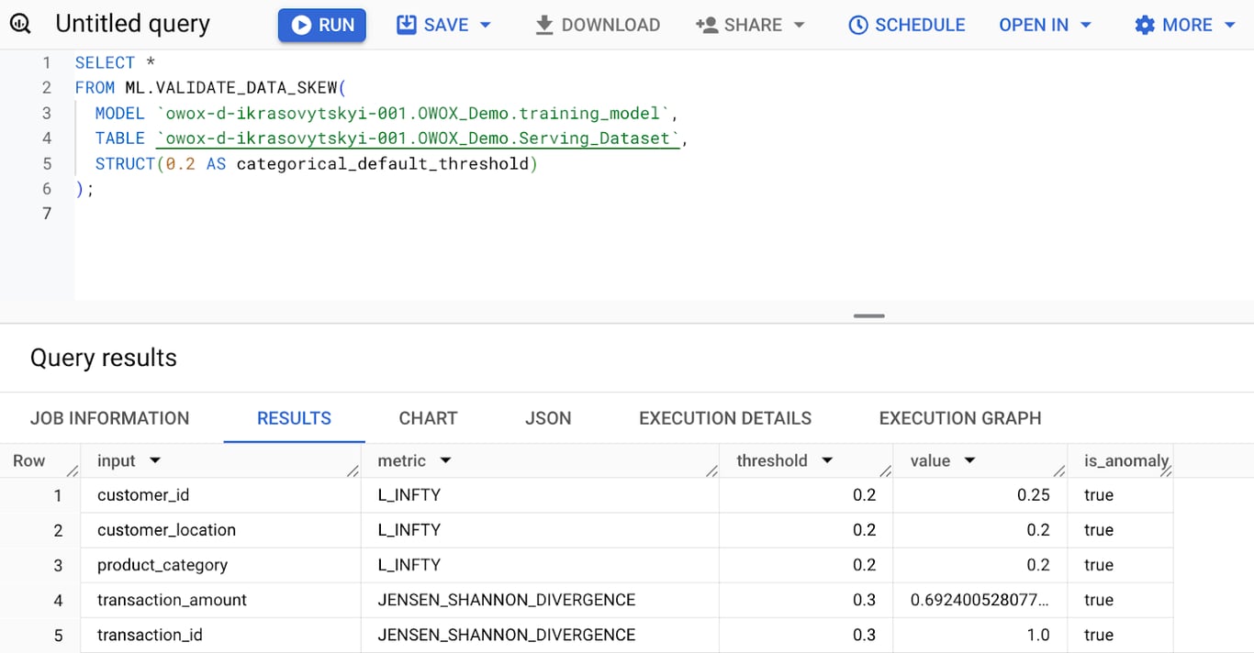Viewport: 1254px width, 653px height.
Task: Switch to the JSON tab
Action: pos(548,418)
